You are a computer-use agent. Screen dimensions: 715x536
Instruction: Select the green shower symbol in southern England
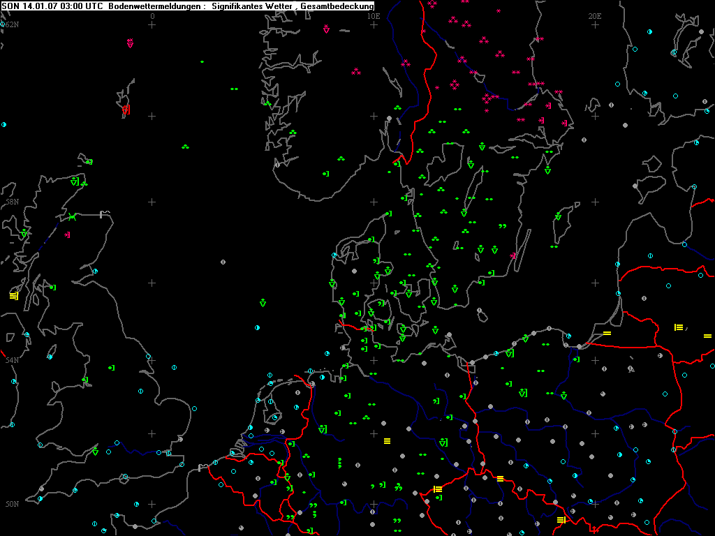[x=95, y=452]
